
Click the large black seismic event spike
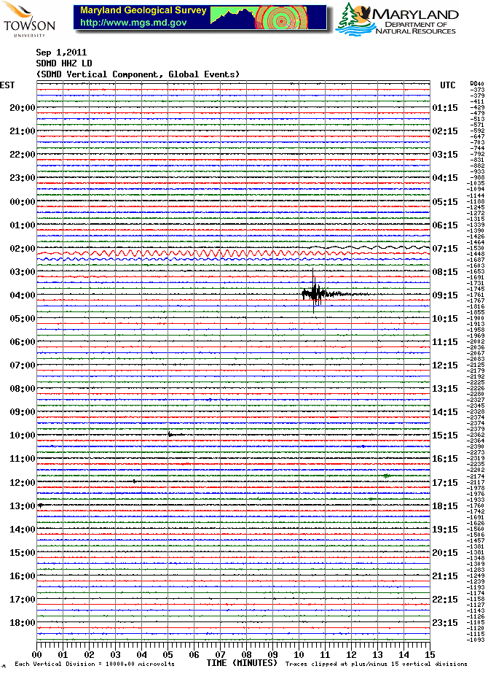(x=314, y=294)
